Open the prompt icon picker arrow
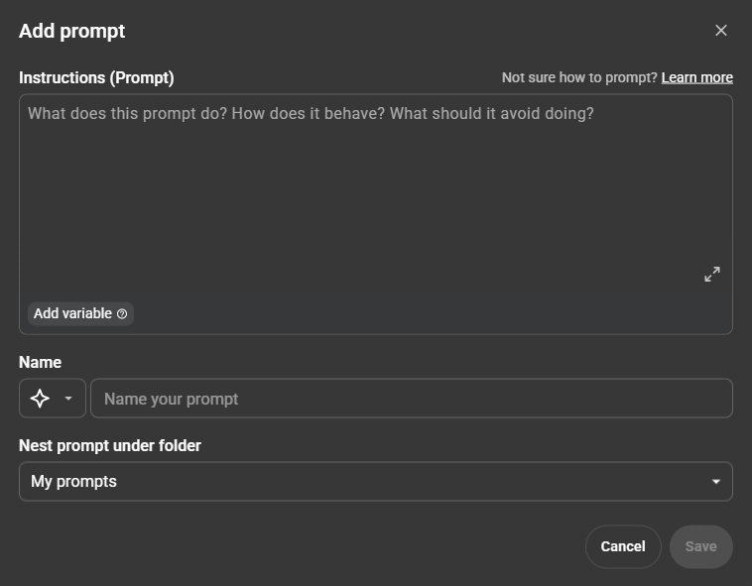This screenshot has height=586, width=752. [x=68, y=399]
